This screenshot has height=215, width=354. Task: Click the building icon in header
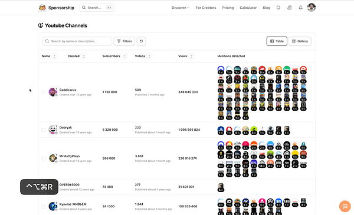[290, 8]
